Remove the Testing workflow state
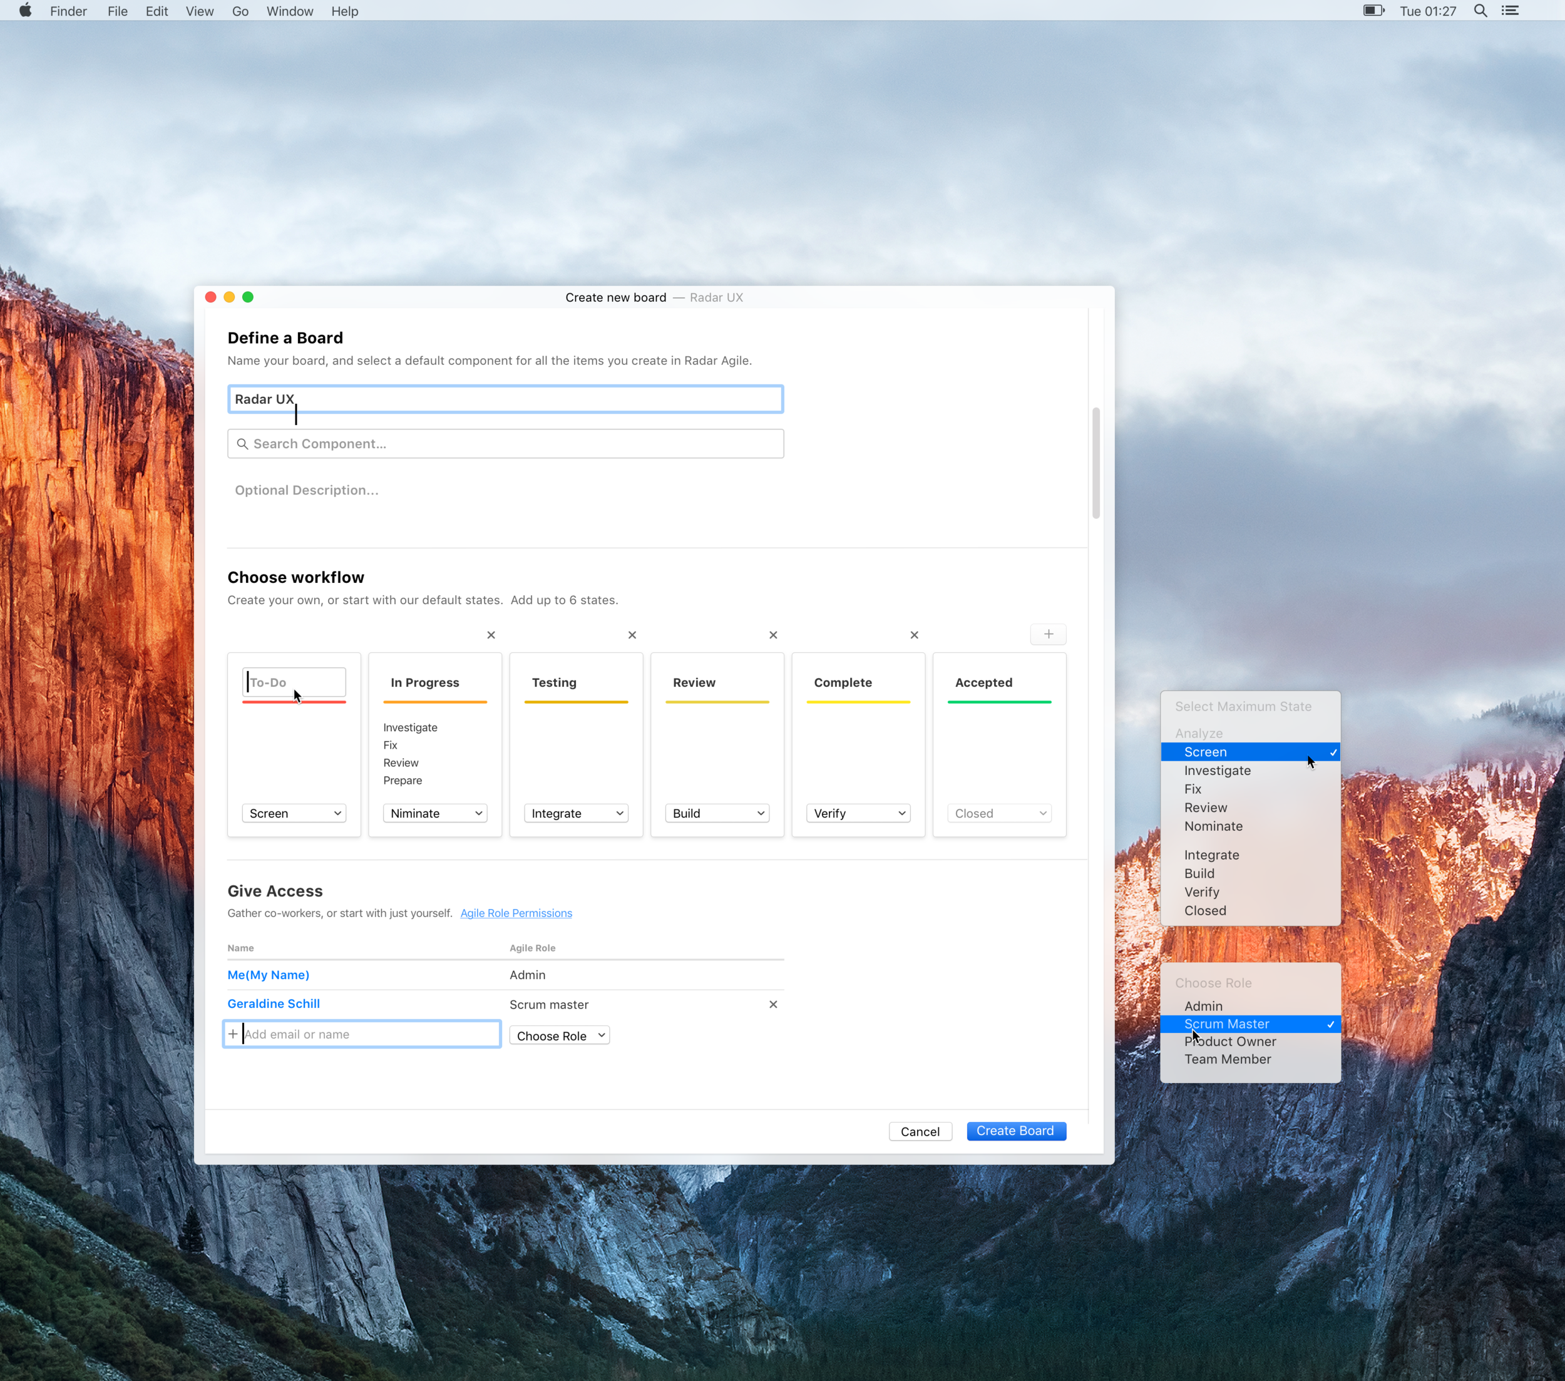This screenshot has width=1565, height=1381. (632, 635)
